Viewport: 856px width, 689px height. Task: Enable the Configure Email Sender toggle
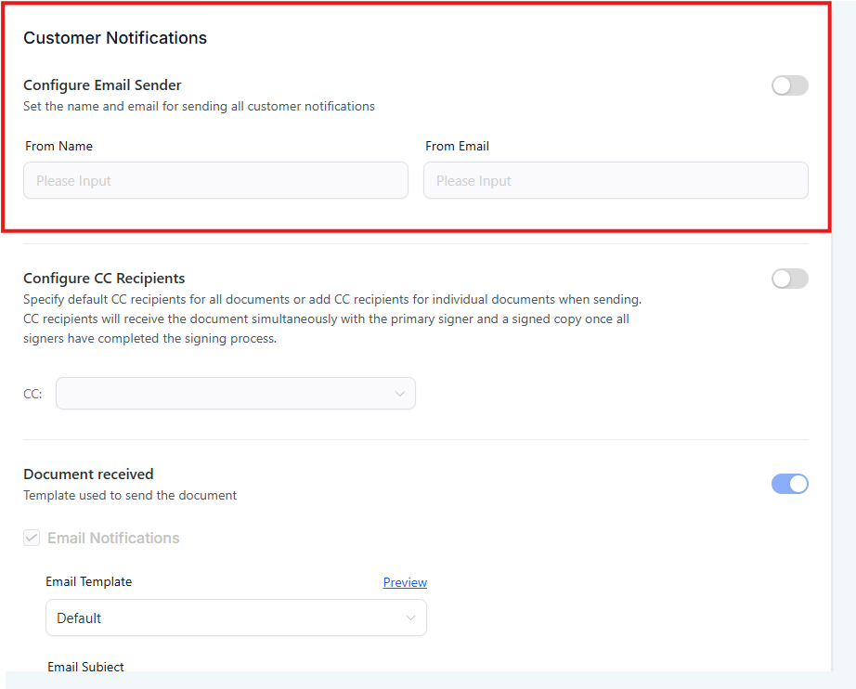789,85
